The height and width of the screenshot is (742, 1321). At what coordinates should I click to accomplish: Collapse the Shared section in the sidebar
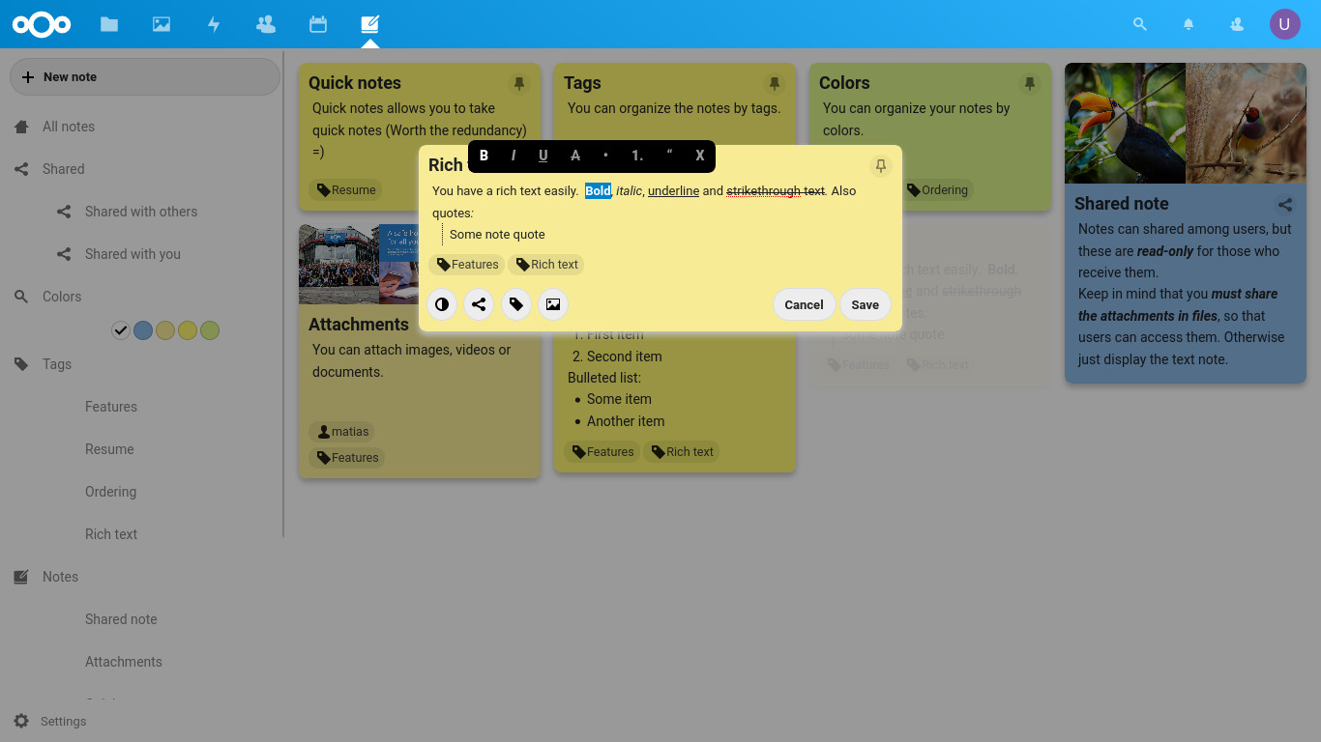[21, 169]
